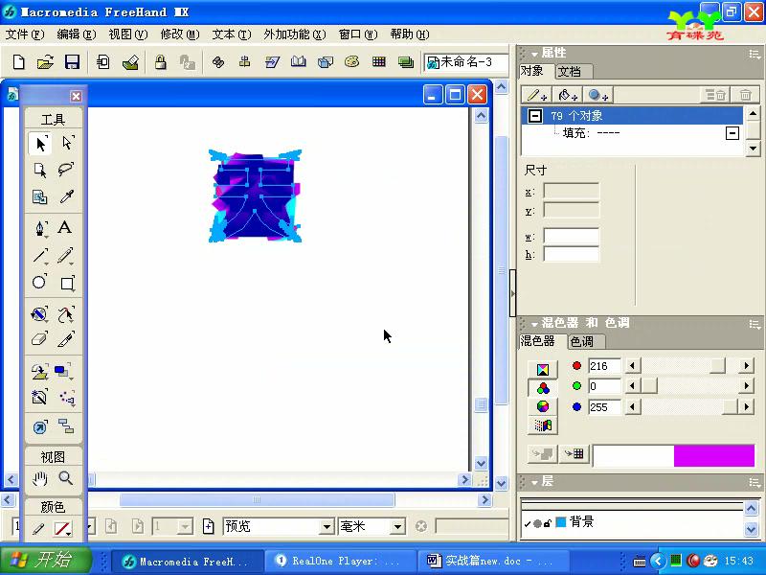Click the w dimension input field
The height and width of the screenshot is (575, 766).
point(571,236)
